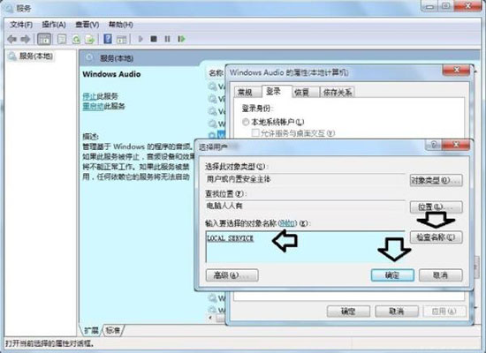
Task: Close the 选择用户 dialog
Action: click(456, 145)
